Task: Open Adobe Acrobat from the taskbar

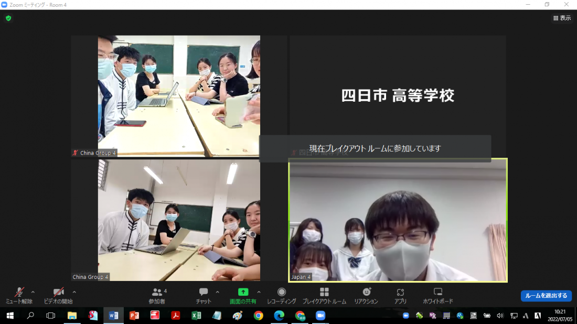Action: click(x=176, y=316)
